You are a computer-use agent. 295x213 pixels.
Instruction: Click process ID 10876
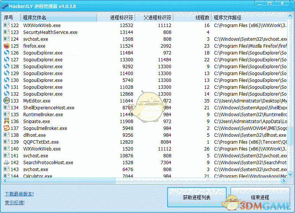(126, 156)
